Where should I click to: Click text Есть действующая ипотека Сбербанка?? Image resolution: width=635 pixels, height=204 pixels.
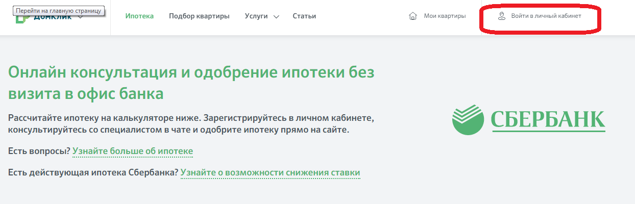point(93,173)
